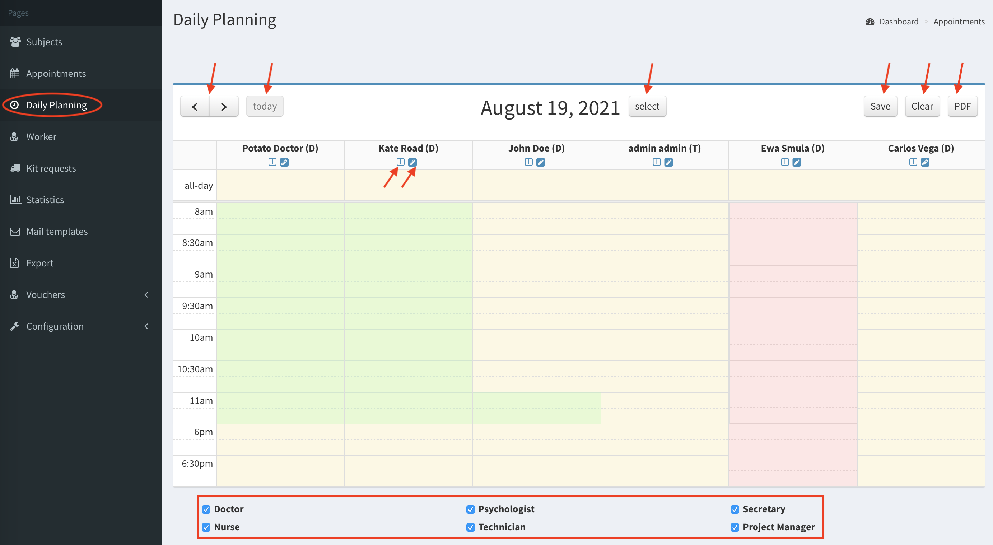Click the plus icon under Carlos Vega
The height and width of the screenshot is (545, 993).
pos(913,162)
